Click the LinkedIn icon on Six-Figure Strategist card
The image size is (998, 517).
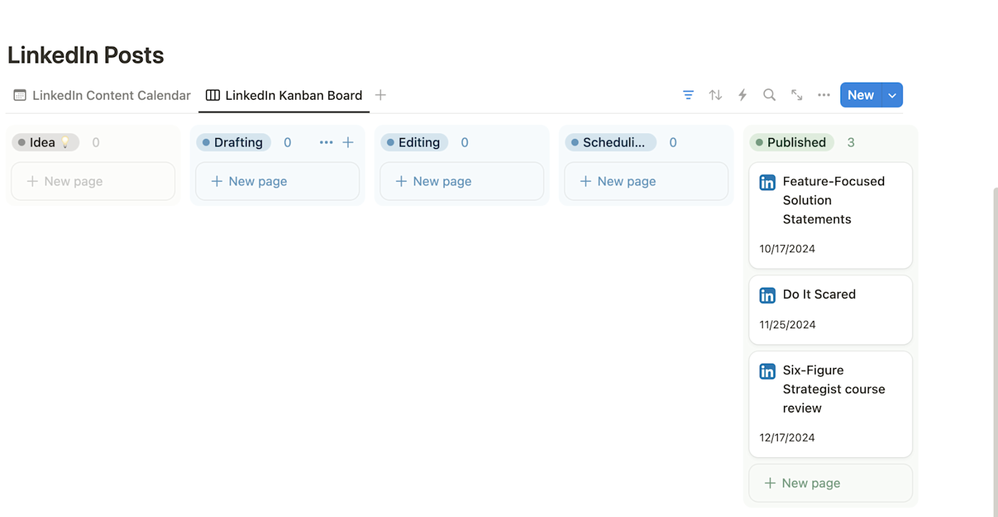[x=767, y=371]
